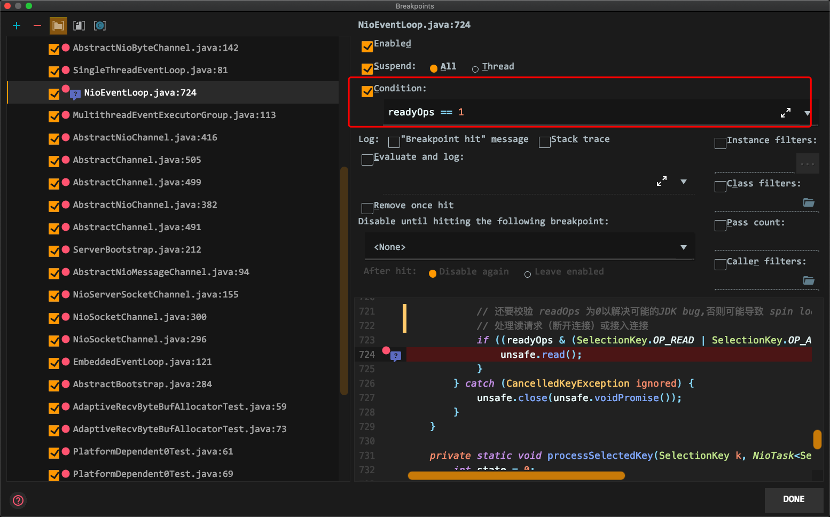Toggle the Condition checkbox
This screenshot has width=830, height=517.
pyautogui.click(x=367, y=91)
